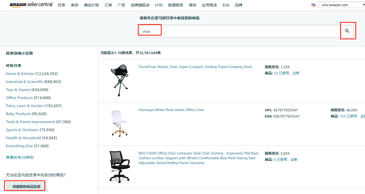Filter by Sports & Outdoors category

(x=22, y=130)
